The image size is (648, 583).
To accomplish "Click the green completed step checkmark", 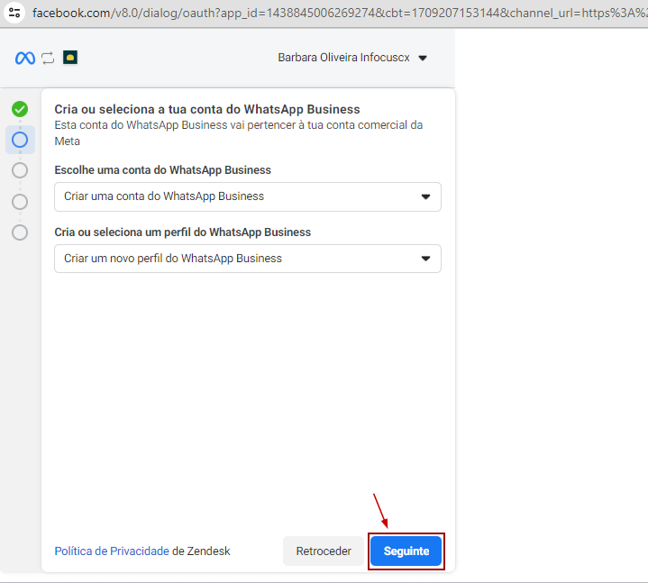I will point(20,109).
